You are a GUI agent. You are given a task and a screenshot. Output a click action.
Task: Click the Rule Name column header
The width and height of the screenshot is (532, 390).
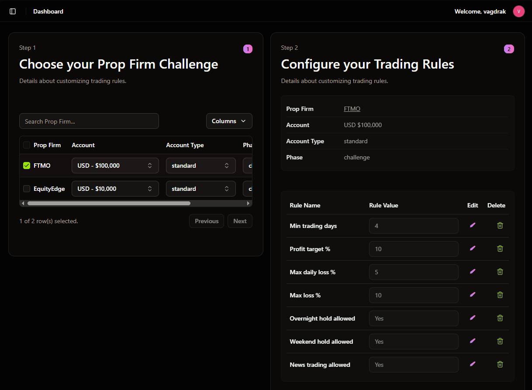click(x=305, y=205)
